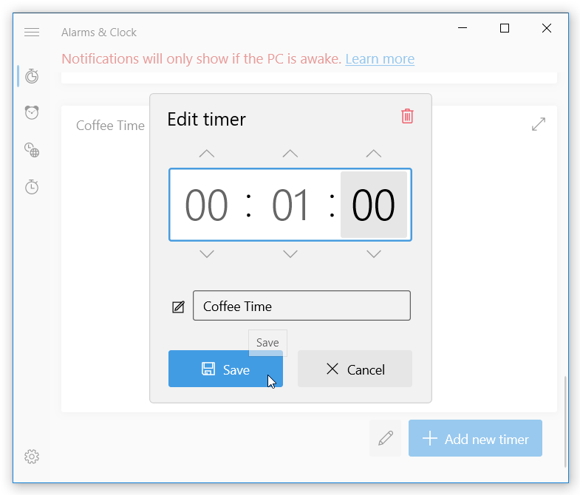Screen dimensions: 580x495
Task: Select the Timer tab in sidebar
Action: pos(32,76)
